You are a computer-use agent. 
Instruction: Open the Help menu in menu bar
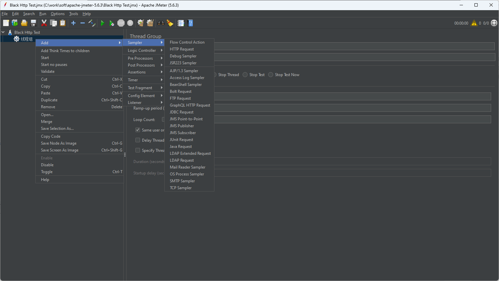[x=87, y=14]
